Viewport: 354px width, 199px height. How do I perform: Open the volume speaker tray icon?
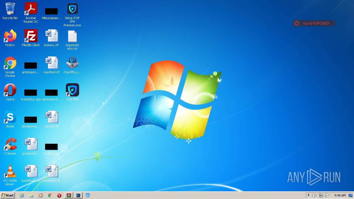(x=314, y=195)
